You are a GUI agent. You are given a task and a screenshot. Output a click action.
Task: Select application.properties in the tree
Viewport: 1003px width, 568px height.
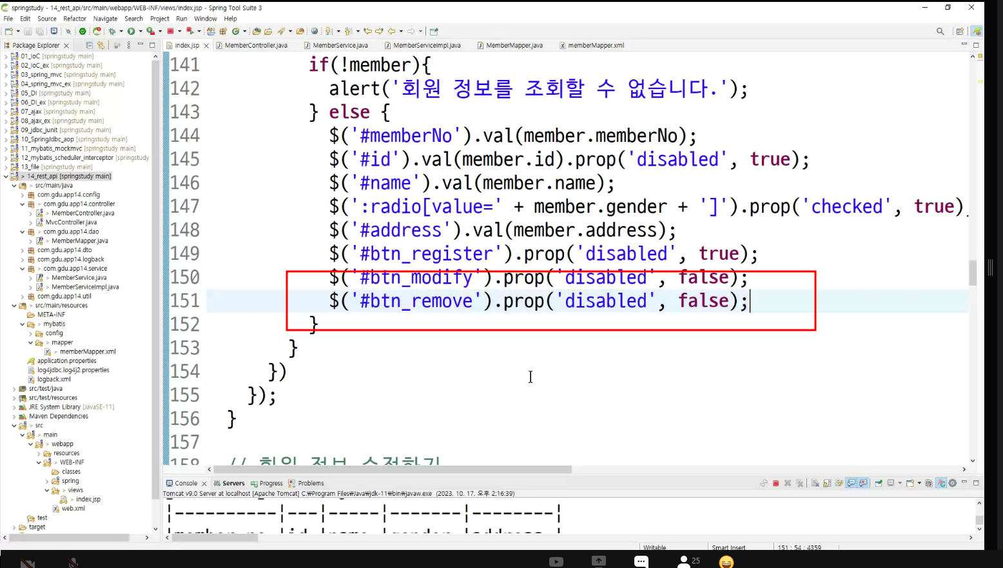point(66,361)
